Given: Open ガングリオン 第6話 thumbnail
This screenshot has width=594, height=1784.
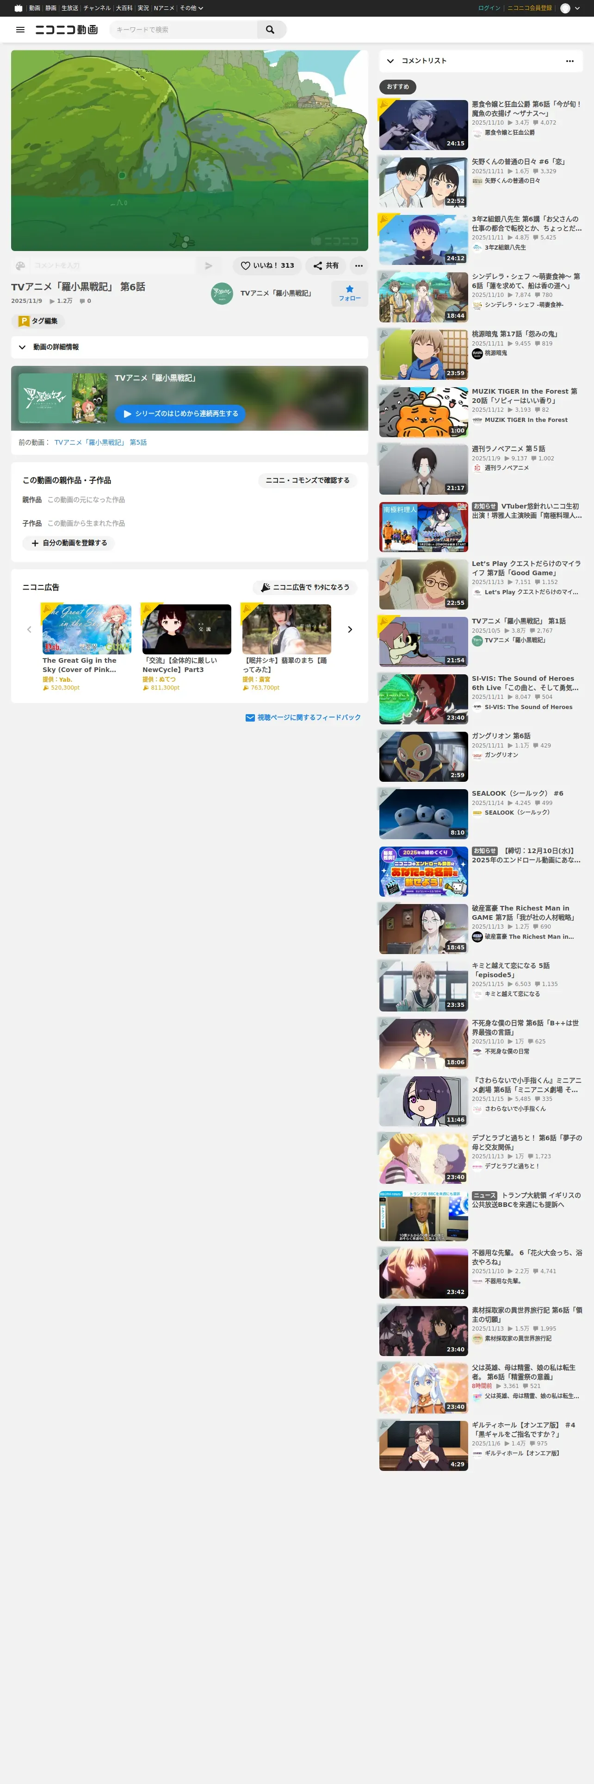Looking at the screenshot, I should [x=423, y=757].
